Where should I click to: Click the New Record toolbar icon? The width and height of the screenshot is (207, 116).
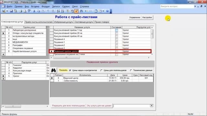coord(86,11)
